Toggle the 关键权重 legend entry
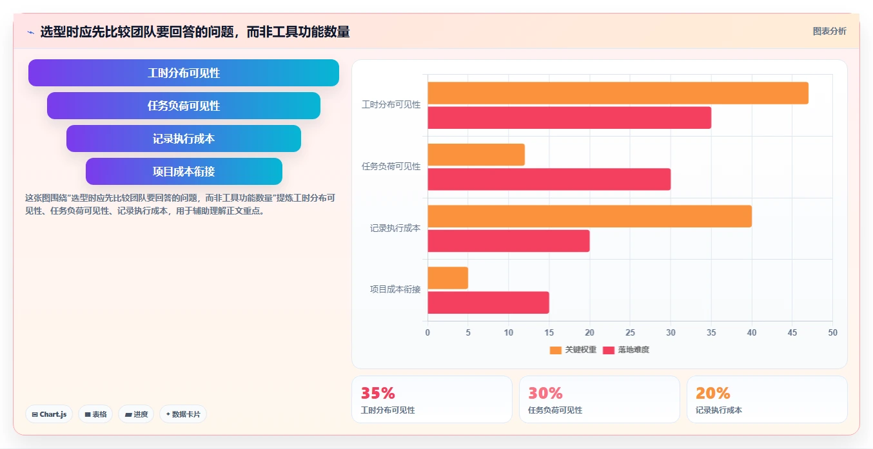This screenshot has width=873, height=449. [573, 350]
